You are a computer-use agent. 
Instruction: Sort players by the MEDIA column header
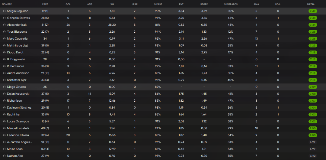click(311, 4)
